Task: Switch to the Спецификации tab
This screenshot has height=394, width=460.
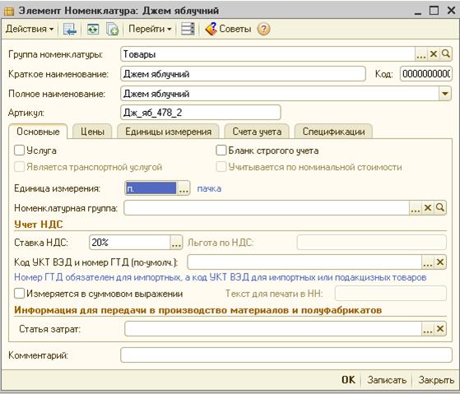Action: click(x=333, y=132)
